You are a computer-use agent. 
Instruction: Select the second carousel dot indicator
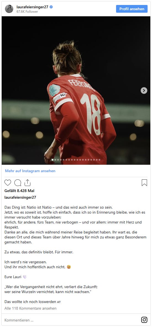(55, 160)
